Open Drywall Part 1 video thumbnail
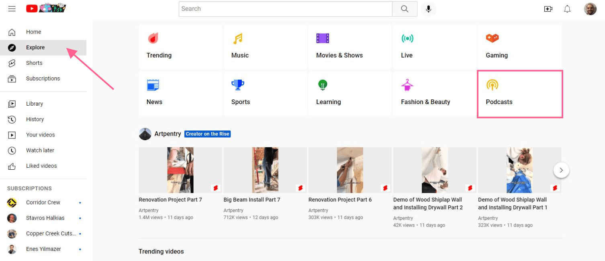 519,170
